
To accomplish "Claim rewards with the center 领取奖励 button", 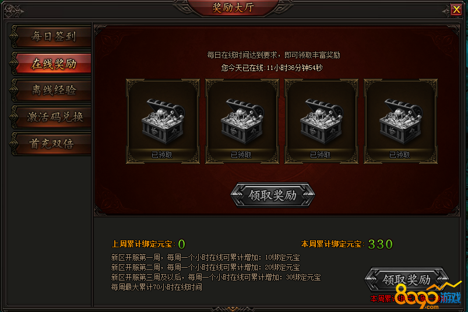I will click(x=273, y=195).
